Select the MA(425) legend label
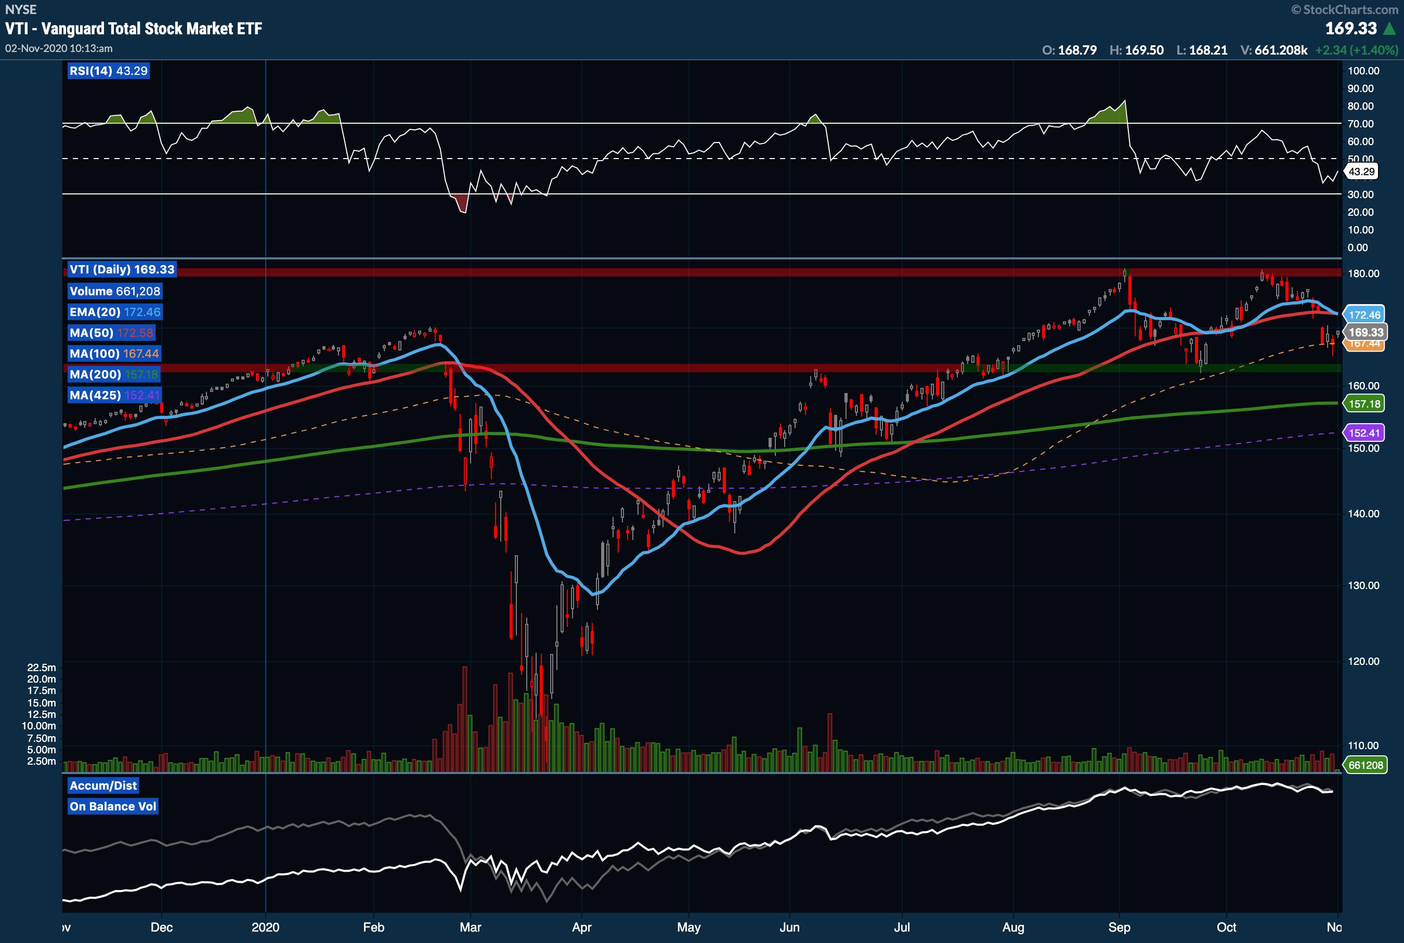The width and height of the screenshot is (1404, 943). [x=115, y=395]
